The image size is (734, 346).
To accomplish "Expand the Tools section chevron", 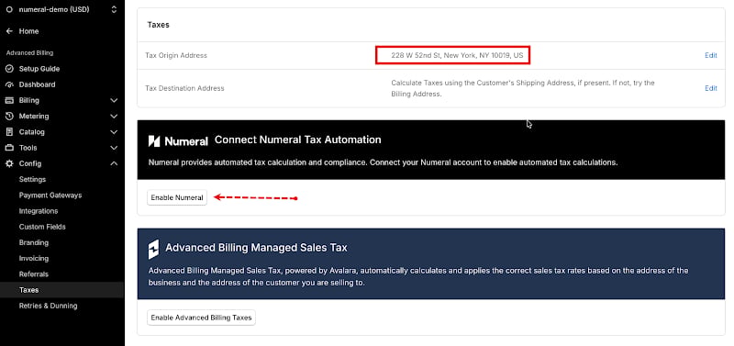I will 113,148.
